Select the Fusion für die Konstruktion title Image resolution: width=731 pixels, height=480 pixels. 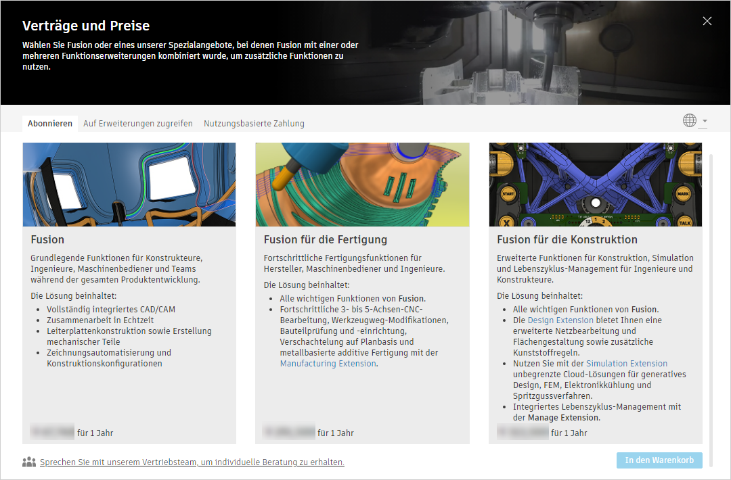coord(567,240)
